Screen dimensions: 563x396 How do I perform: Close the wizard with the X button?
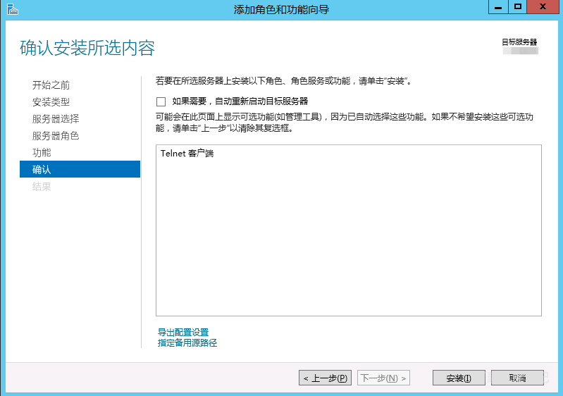[543, 7]
